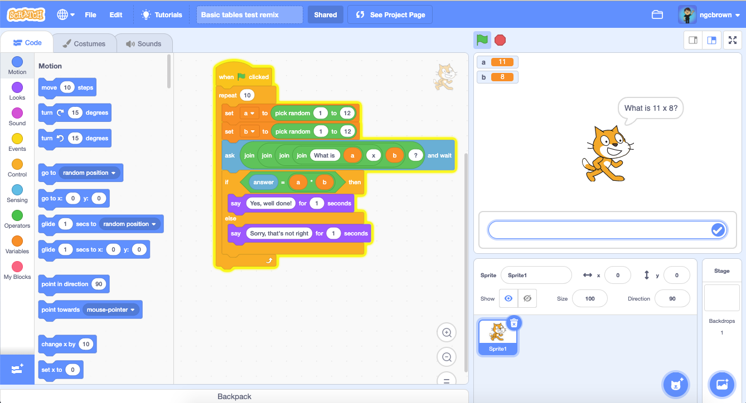Edit the sprite Direction field
Screen dimensions: 746x403
[x=672, y=298]
